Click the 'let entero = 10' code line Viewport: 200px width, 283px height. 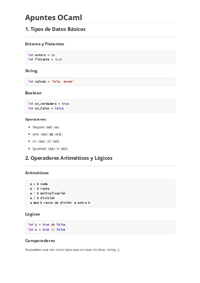(x=41, y=55)
